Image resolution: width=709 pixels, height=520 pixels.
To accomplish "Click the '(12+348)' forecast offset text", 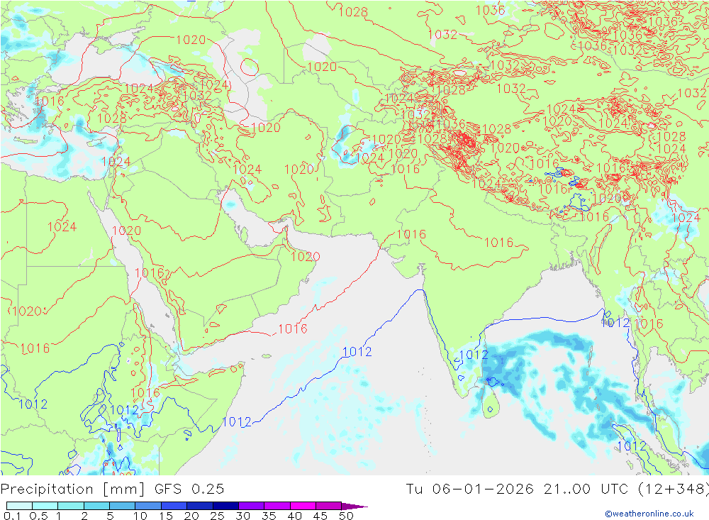I will pos(674,489).
